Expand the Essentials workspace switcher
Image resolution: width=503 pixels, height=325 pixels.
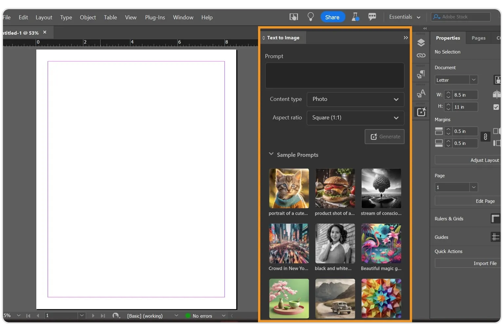(405, 17)
